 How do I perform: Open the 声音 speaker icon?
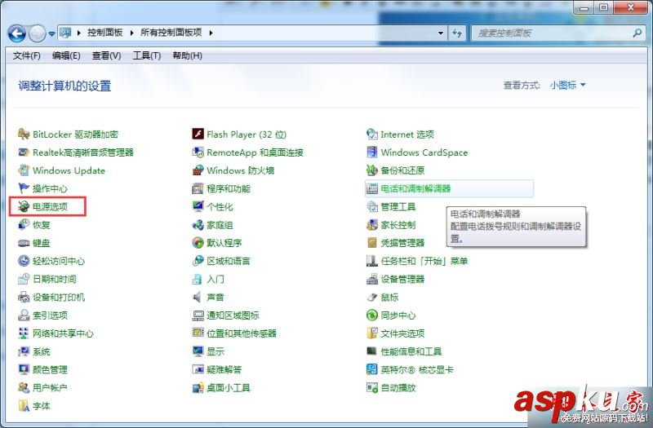[x=198, y=297]
